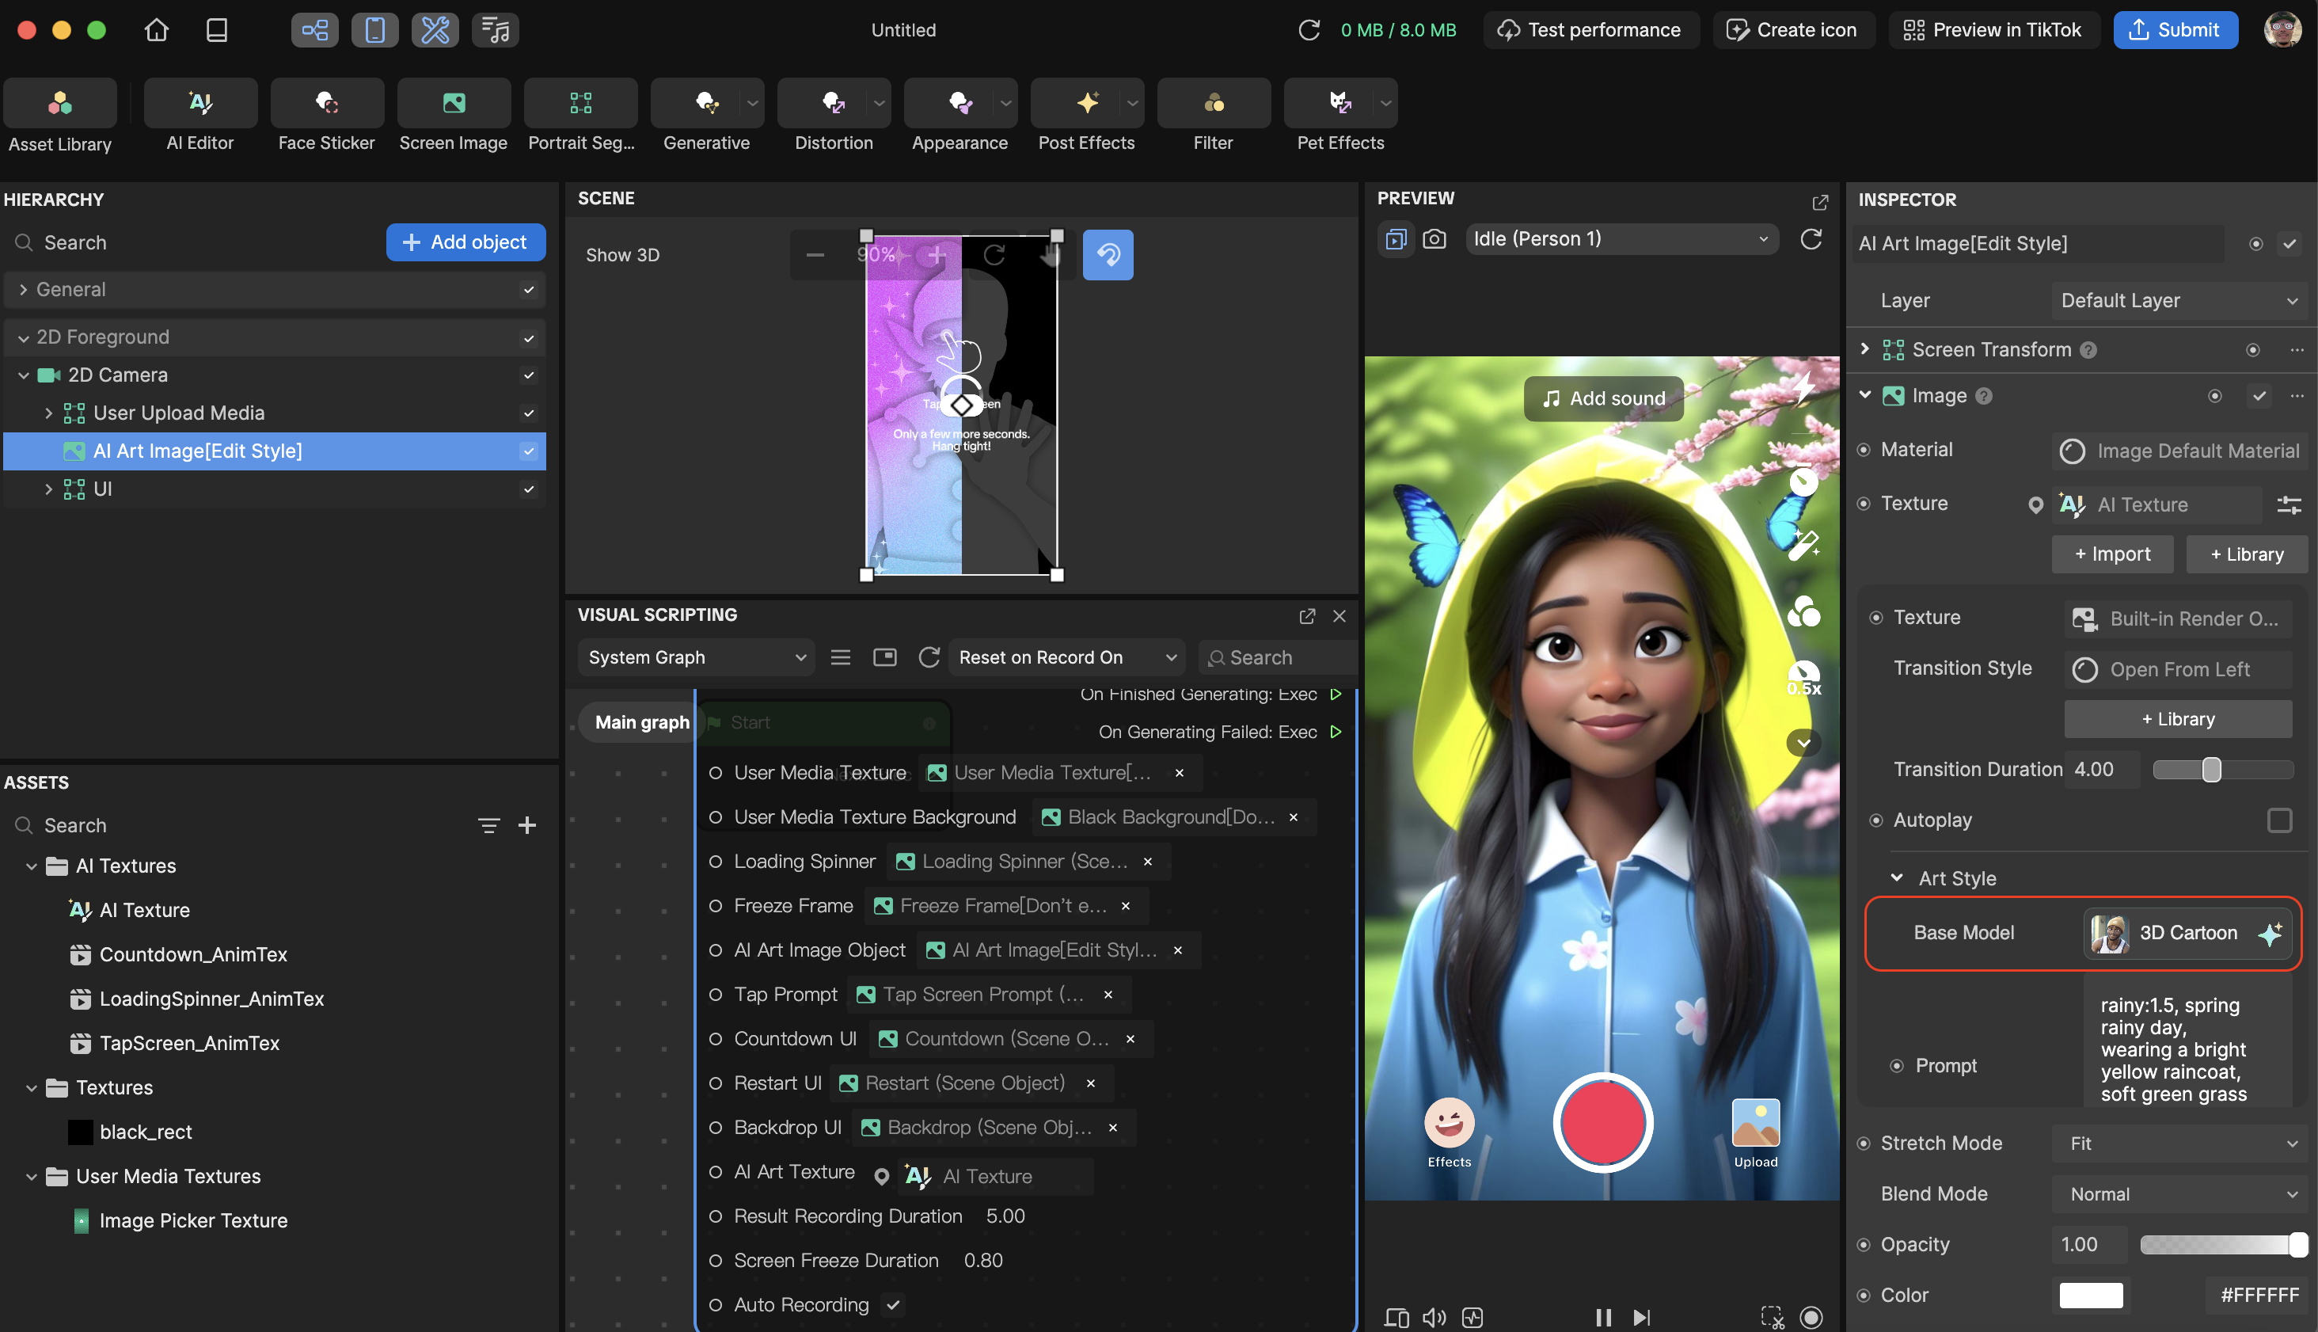
Task: Toggle visibility checkbox for UI object
Action: (x=529, y=489)
